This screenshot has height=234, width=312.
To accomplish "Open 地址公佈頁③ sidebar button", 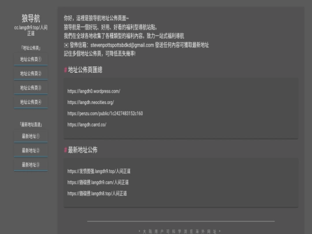I will click(x=31, y=88).
